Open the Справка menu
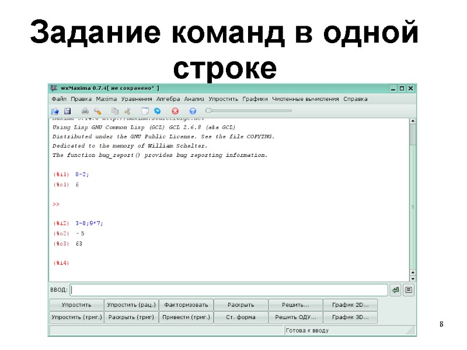 tap(356, 99)
